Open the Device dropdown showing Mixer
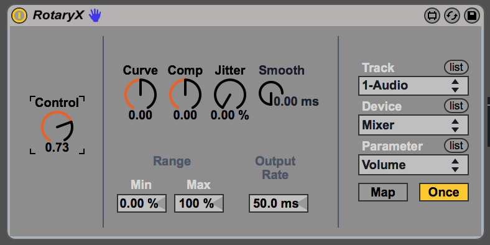490x245 pixels. 413,125
